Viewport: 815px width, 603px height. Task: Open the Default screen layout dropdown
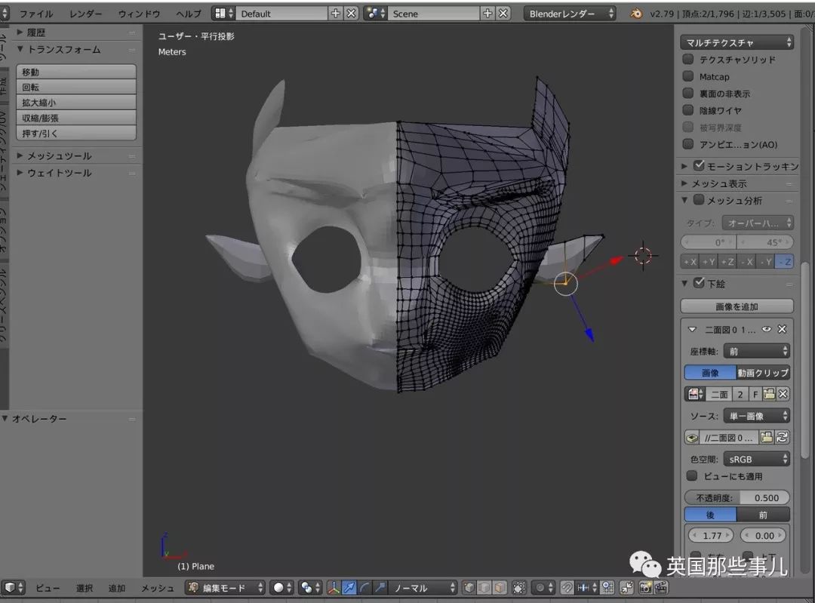281,12
